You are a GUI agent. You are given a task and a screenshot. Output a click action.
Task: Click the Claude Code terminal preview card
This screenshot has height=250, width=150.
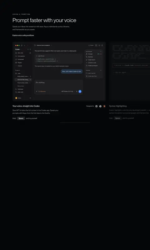coord(129,72)
